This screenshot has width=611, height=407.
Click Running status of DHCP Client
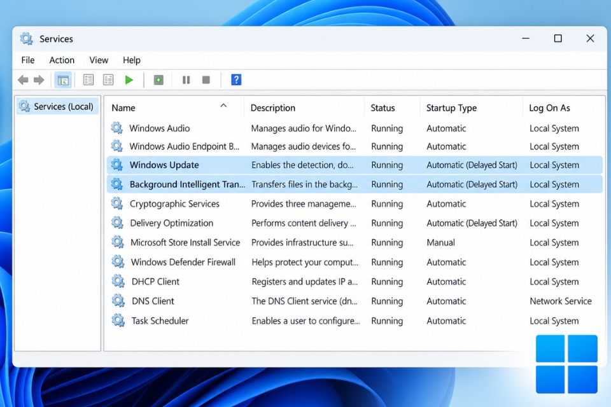coord(387,282)
